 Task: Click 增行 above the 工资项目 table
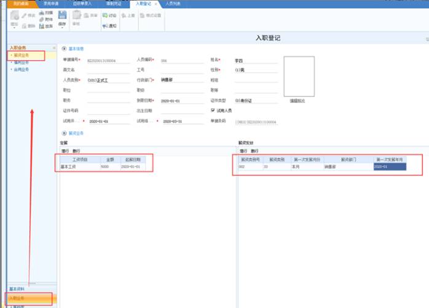tap(64, 150)
